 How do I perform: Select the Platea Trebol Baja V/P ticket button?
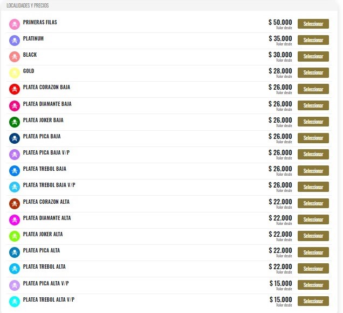tap(313, 187)
